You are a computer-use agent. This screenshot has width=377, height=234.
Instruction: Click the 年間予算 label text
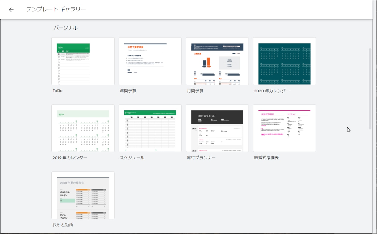click(128, 91)
